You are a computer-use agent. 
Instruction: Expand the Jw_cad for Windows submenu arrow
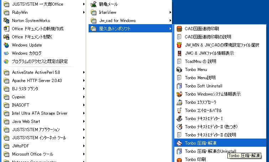(170, 21)
